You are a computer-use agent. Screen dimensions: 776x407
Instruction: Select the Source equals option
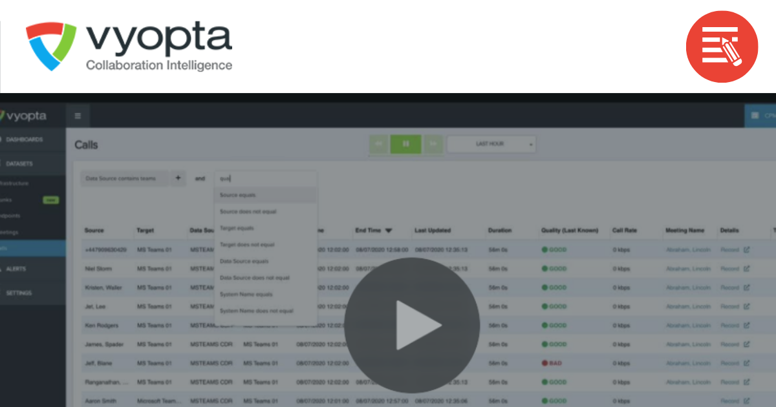(266, 194)
